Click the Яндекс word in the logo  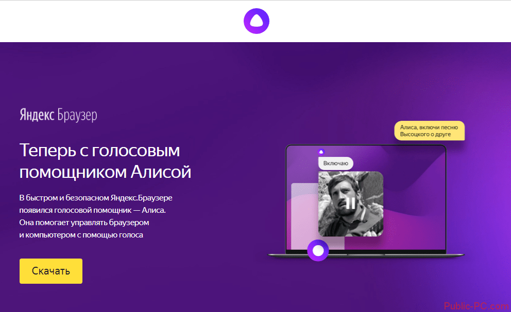(37, 115)
